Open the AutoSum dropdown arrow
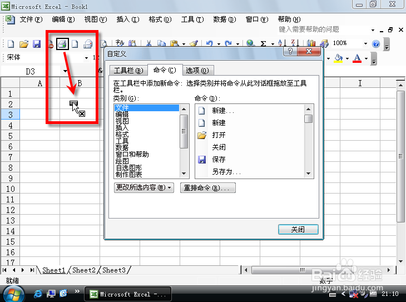Image resolution: width=406 pixels, height=302 pixels. pos(273,44)
